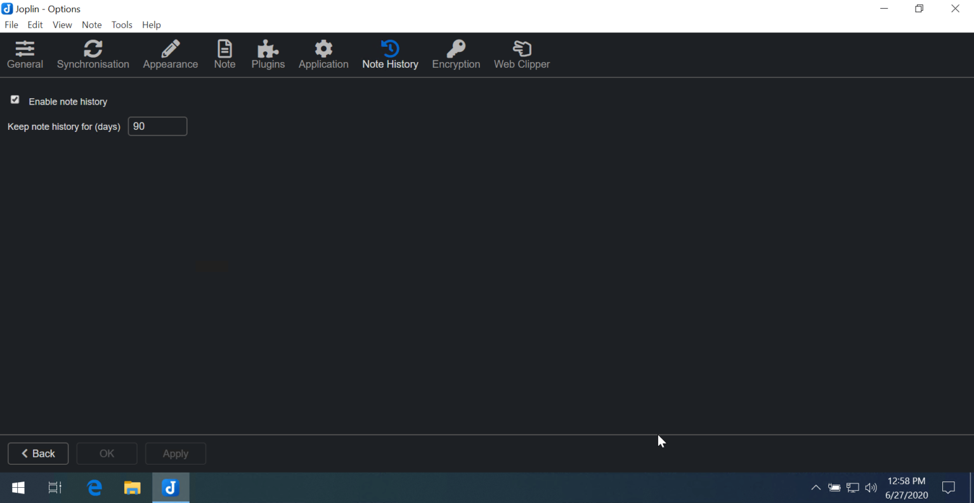
Task: Open the Help menu
Action: coord(151,25)
